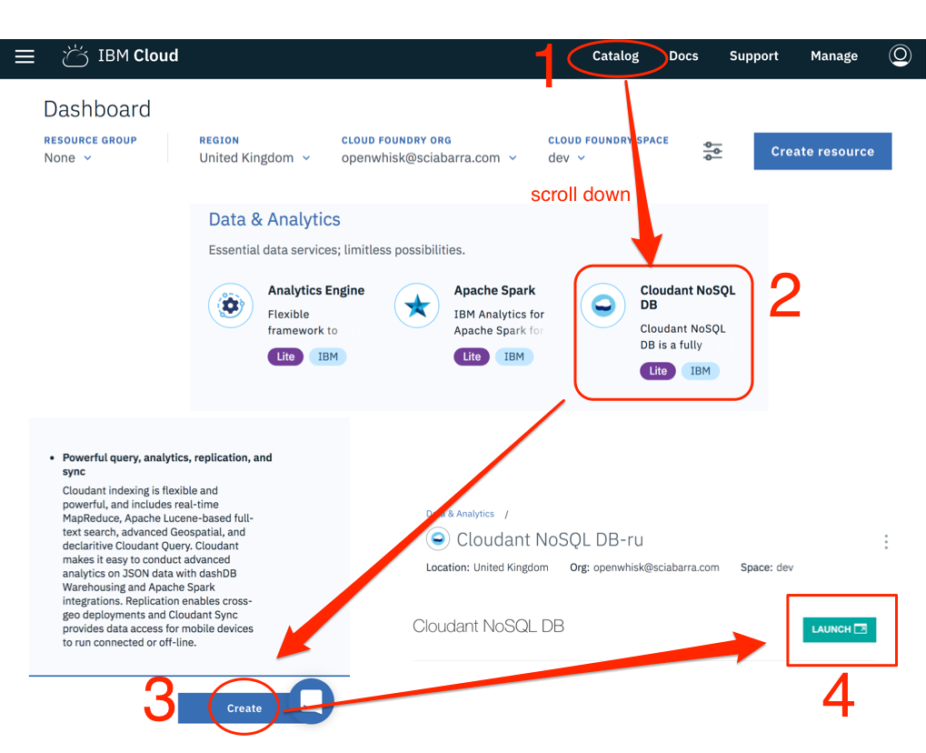The image size is (926, 753).
Task: Click the IBM tag on Analytics Engine
Action: pyautogui.click(x=328, y=356)
